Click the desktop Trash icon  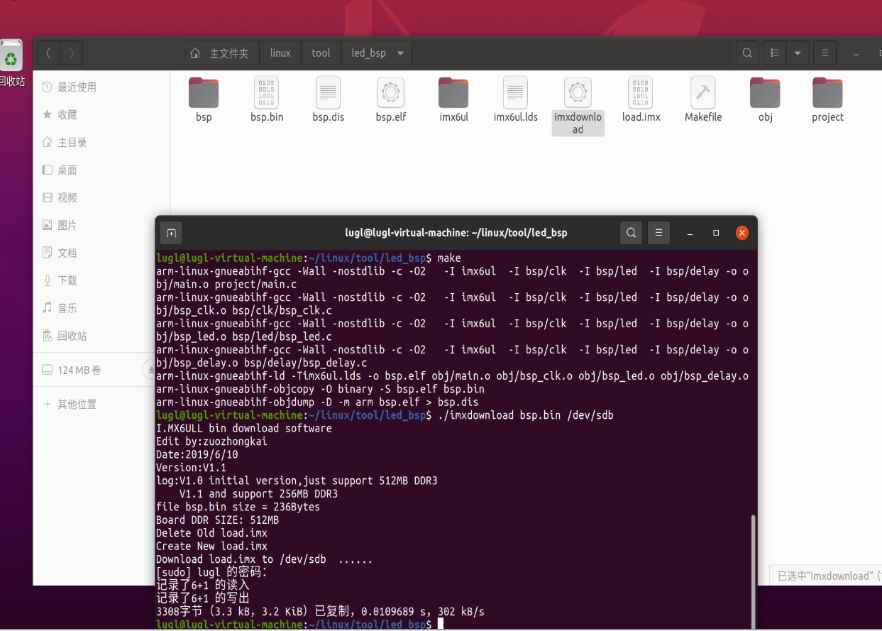tap(11, 57)
